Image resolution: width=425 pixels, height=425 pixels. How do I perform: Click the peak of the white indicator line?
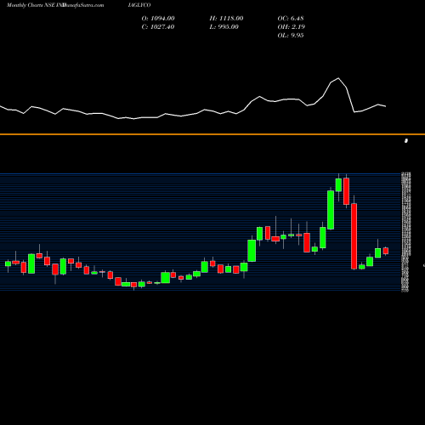338,78
